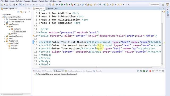
Task: Close the index.jsp editor tab
Action: pyautogui.click(x=43, y=9)
